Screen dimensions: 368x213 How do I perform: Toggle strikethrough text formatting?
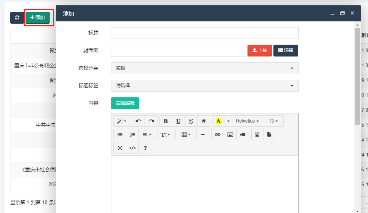tap(191, 121)
